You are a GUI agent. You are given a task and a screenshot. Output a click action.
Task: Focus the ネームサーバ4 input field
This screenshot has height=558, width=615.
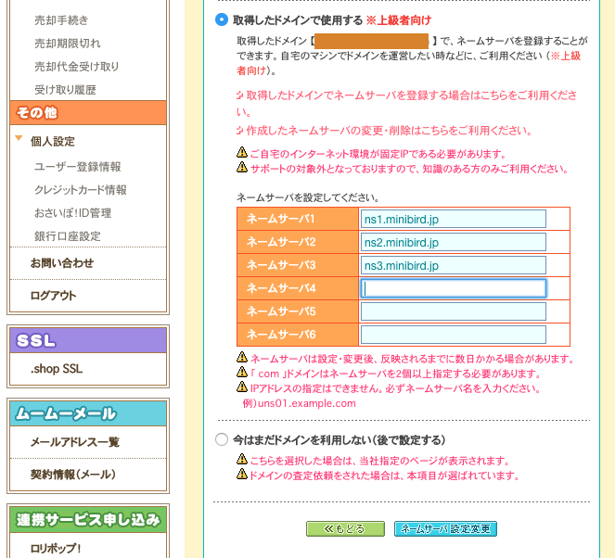coord(453,288)
